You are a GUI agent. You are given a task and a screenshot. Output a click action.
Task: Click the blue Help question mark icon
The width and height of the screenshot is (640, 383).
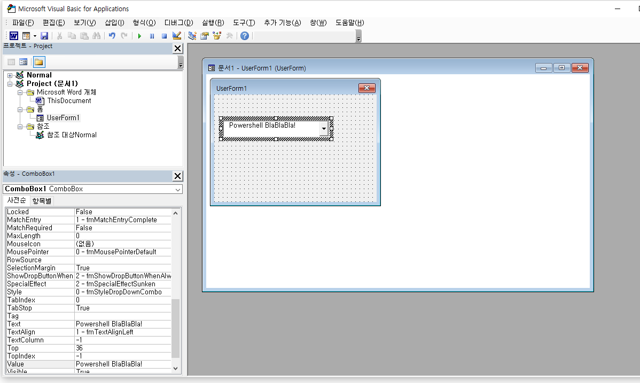click(245, 36)
